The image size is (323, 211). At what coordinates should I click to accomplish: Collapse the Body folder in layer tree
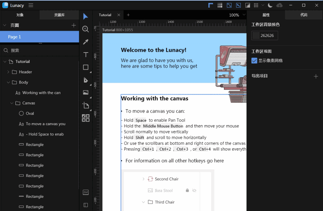[8, 82]
